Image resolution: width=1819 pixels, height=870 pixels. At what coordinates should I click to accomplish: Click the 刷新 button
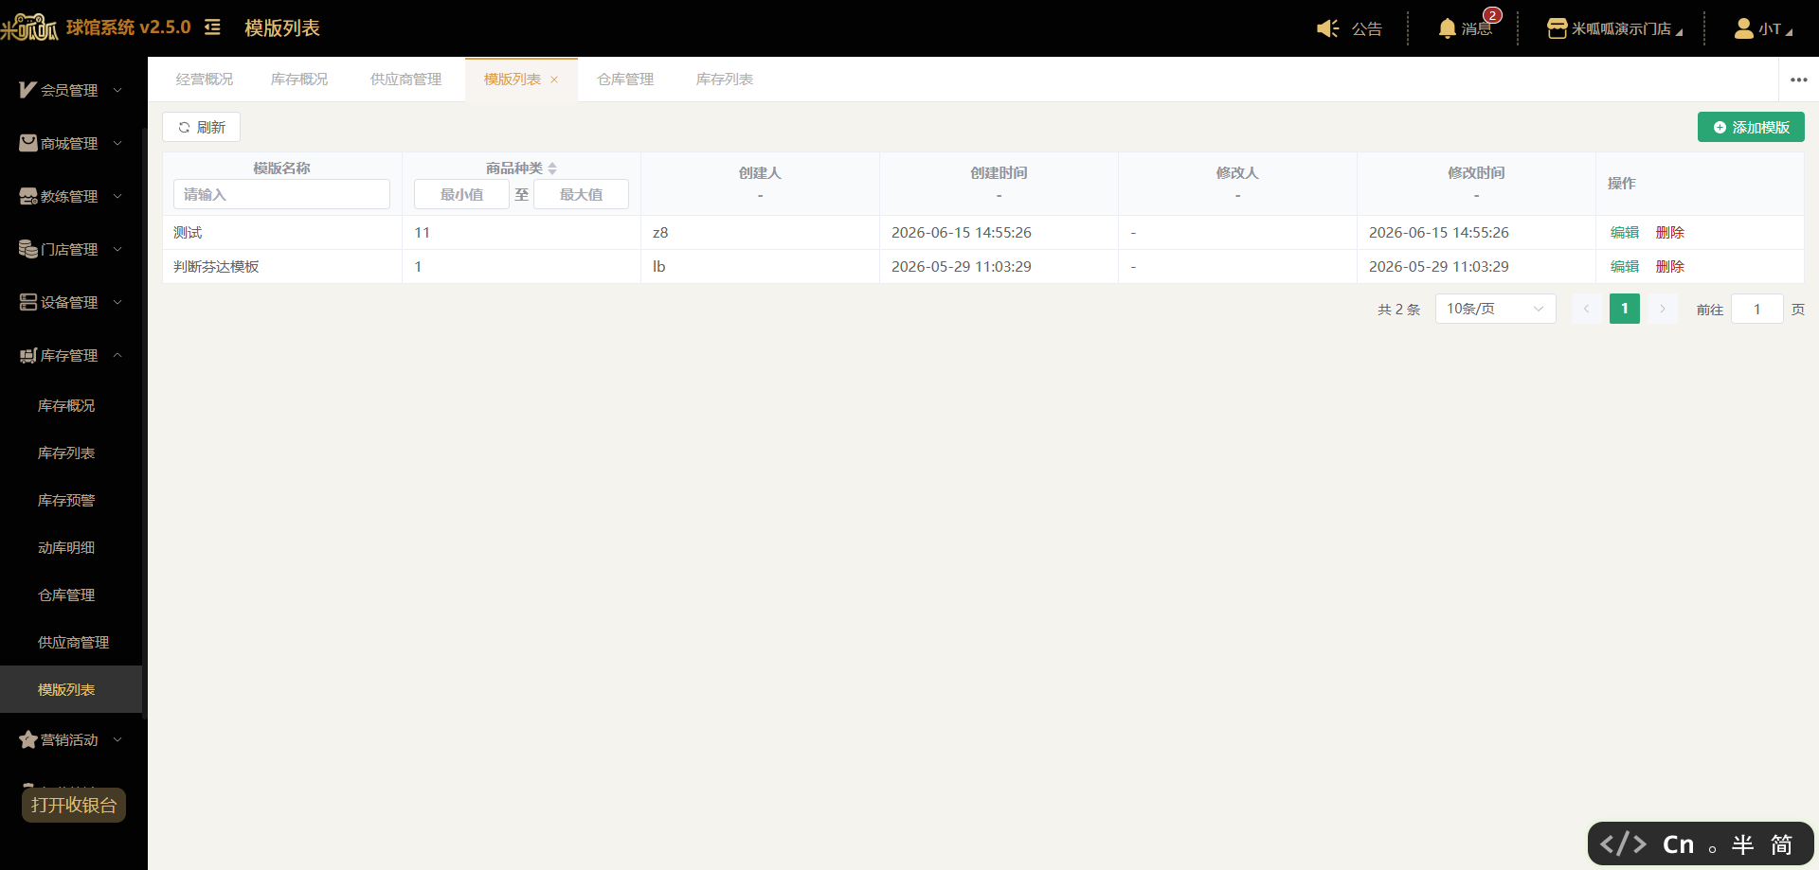201,127
